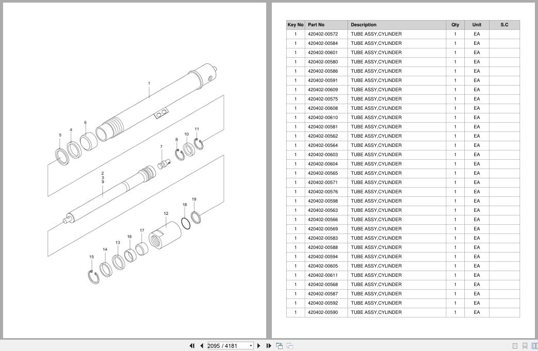Select part number 420402-00592
538x351 pixels.
[x=322, y=303]
